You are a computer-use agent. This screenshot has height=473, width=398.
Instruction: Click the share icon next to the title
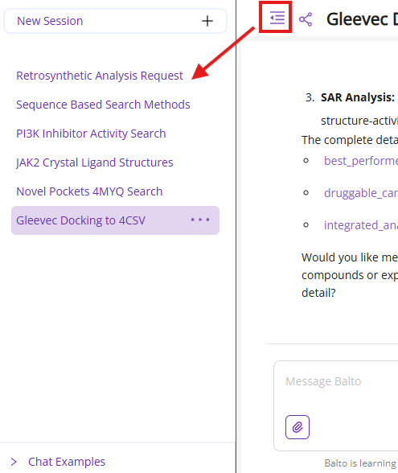point(306,19)
